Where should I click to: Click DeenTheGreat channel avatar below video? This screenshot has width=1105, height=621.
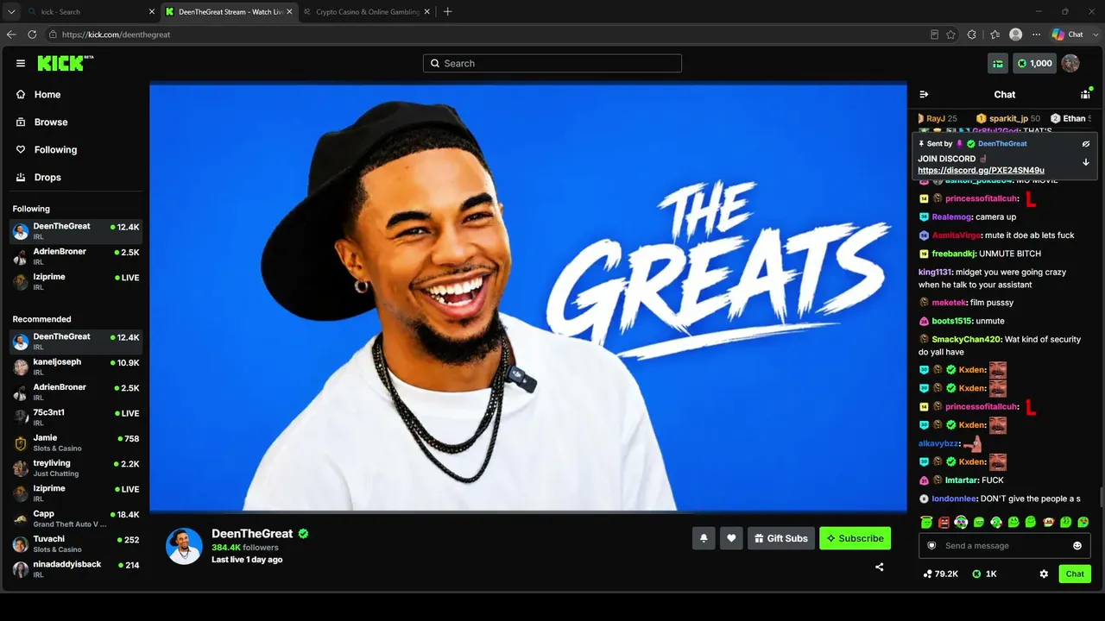coord(184,546)
